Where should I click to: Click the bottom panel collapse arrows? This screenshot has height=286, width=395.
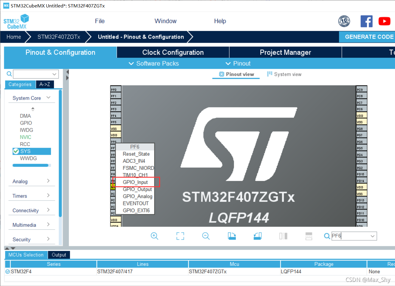(10, 248)
